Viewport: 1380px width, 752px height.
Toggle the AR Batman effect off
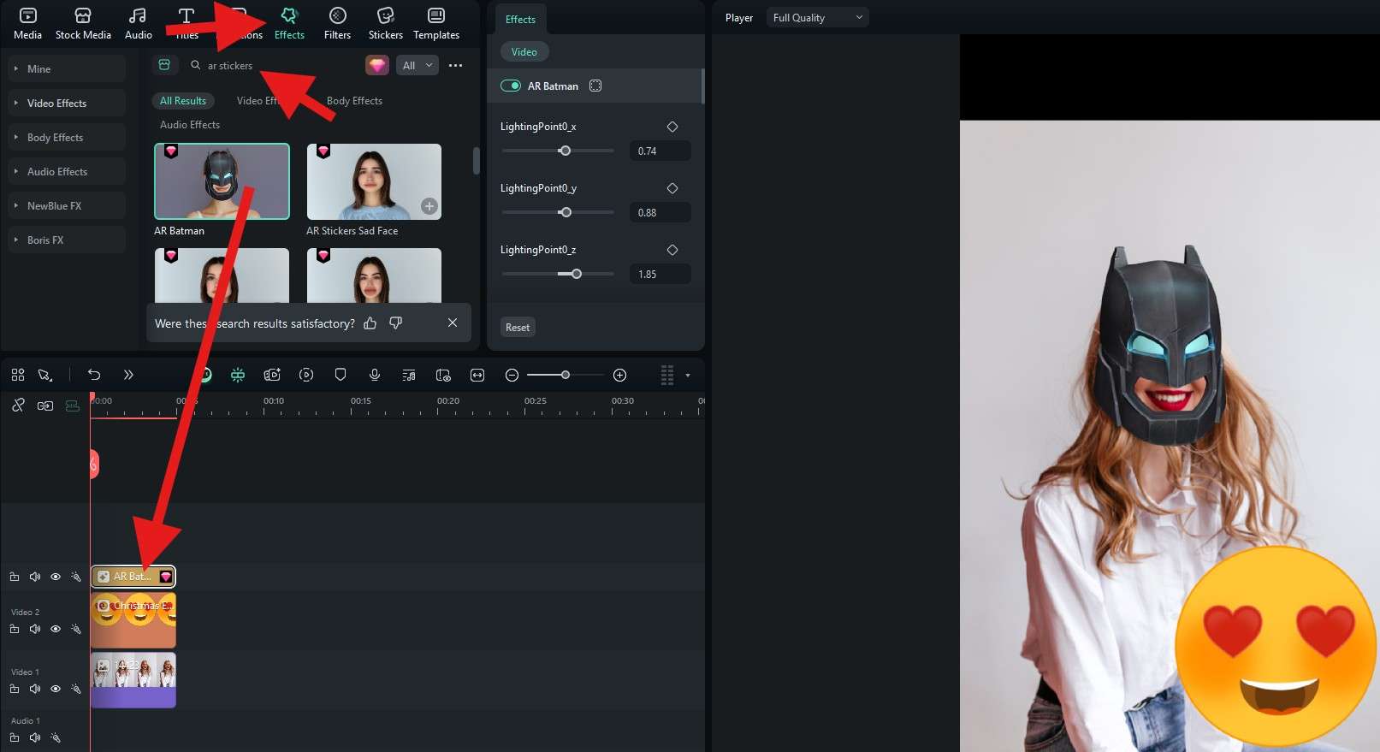tap(511, 86)
